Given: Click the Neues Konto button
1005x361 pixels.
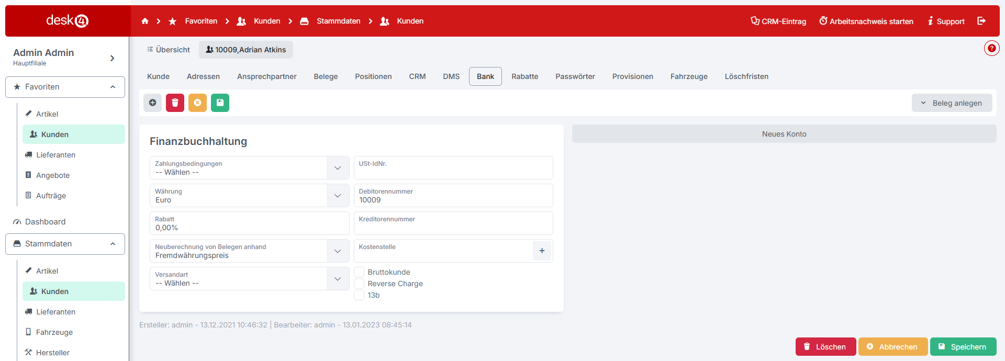Looking at the screenshot, I should [x=784, y=134].
